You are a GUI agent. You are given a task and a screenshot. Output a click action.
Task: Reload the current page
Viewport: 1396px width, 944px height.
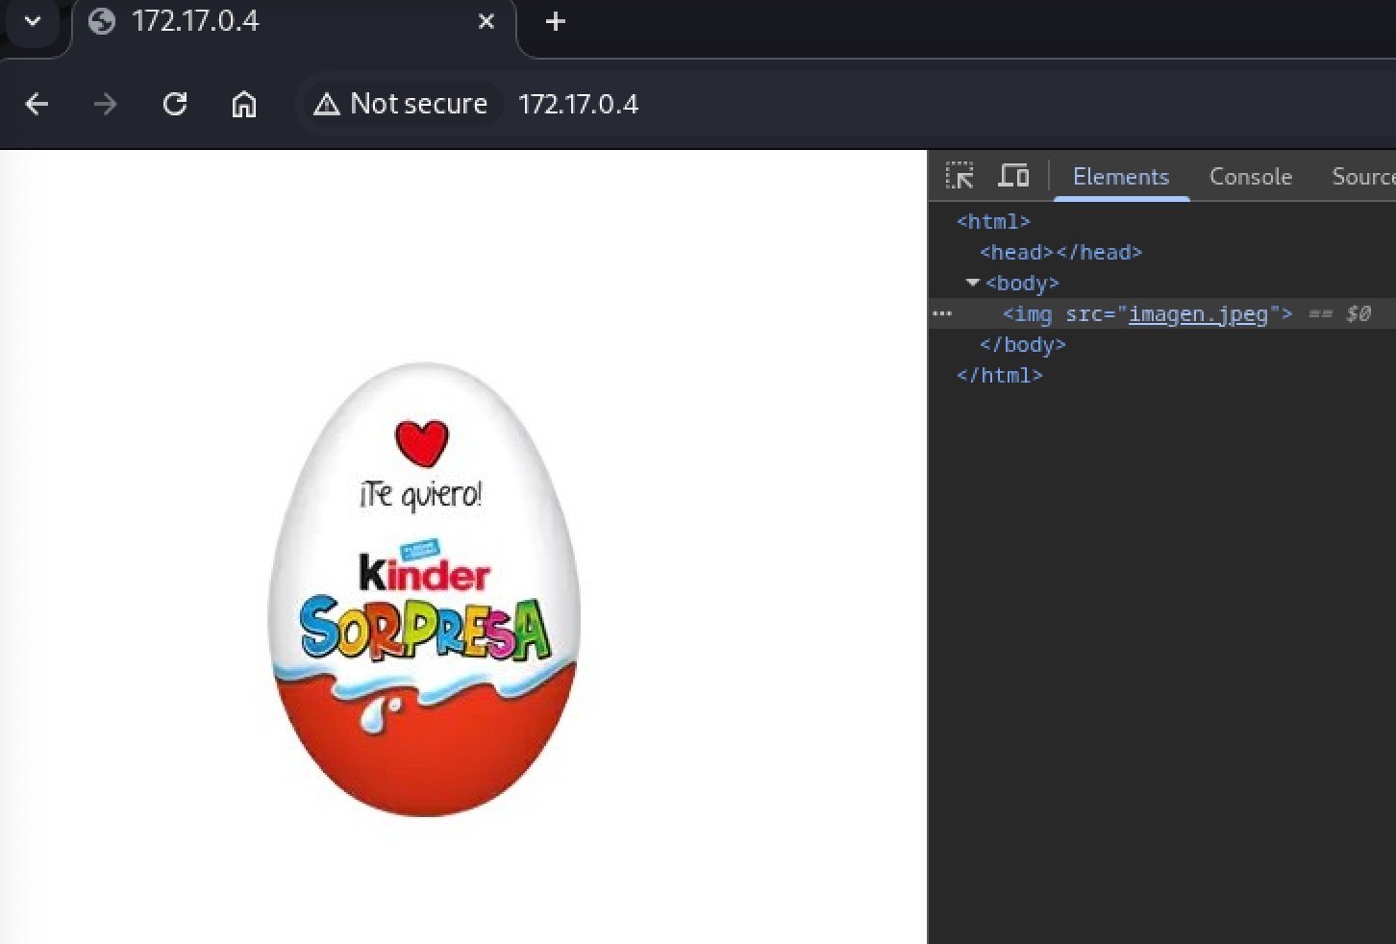point(175,104)
